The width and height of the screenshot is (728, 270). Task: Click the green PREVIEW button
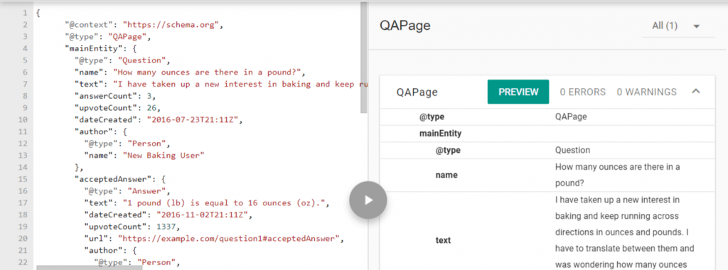point(518,92)
